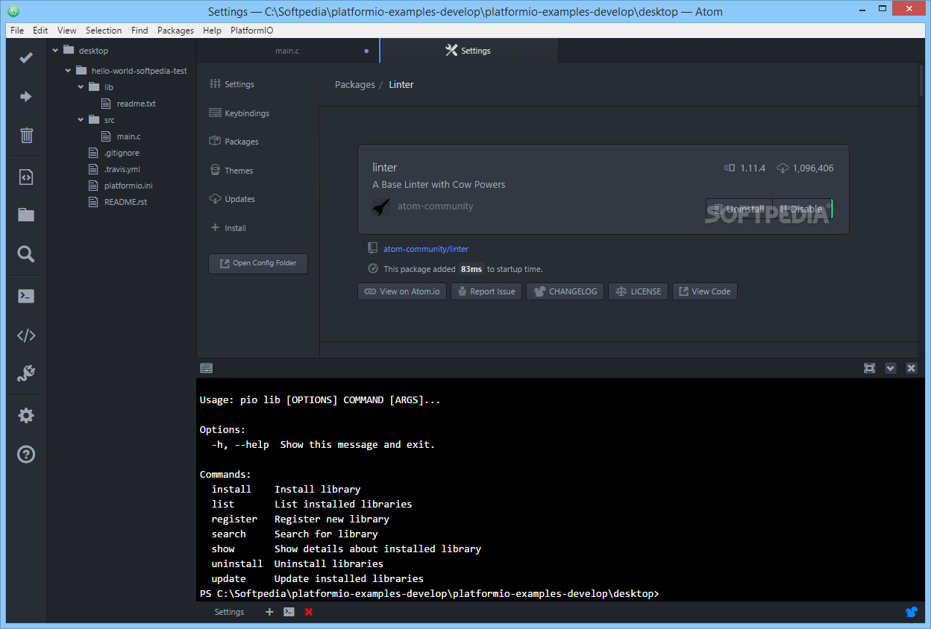Open the Selection menu
The height and width of the screenshot is (629, 931).
[104, 31]
